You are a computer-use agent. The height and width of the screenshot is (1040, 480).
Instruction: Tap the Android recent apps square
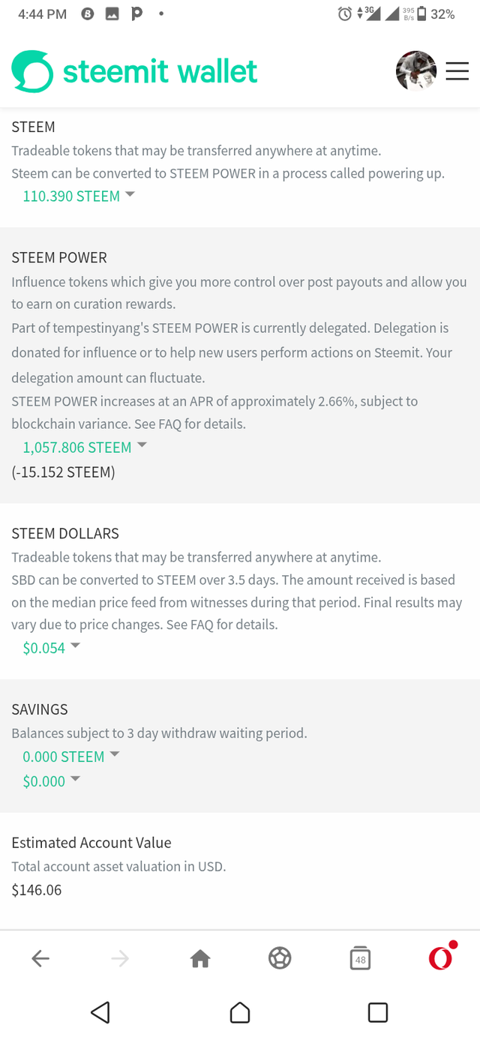tap(378, 1012)
